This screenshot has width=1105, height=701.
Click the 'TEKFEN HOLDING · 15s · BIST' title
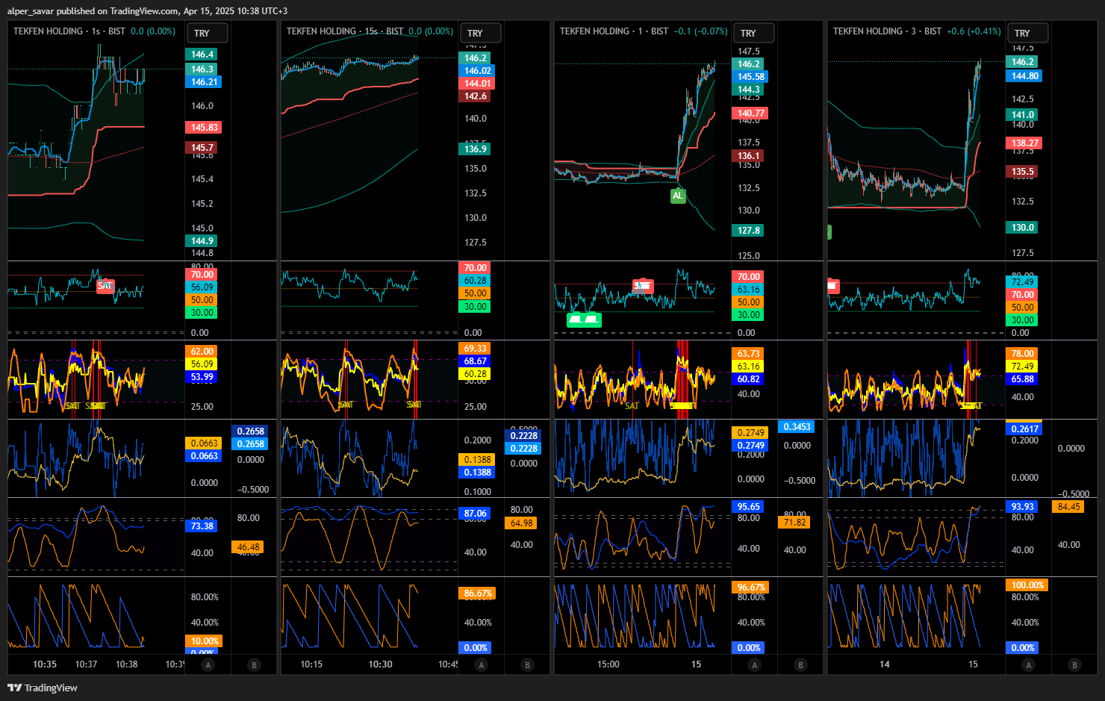[x=345, y=31]
